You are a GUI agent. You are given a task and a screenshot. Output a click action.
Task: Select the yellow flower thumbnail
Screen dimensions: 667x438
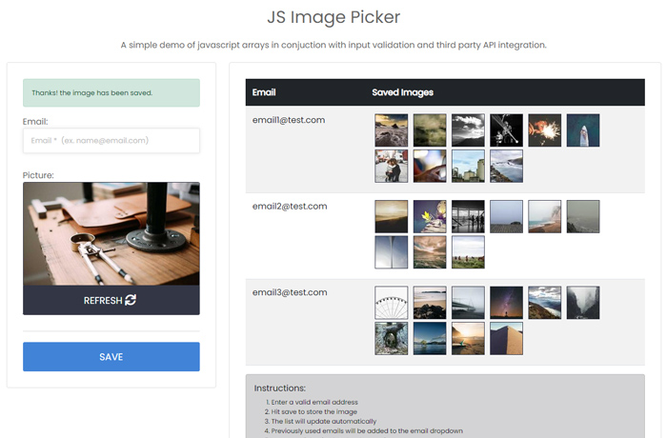click(430, 216)
